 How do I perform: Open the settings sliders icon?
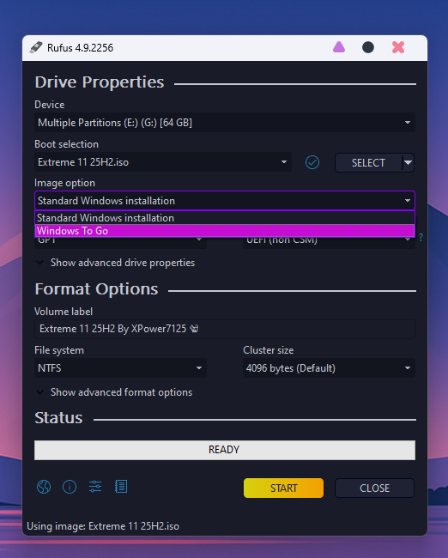coord(95,487)
